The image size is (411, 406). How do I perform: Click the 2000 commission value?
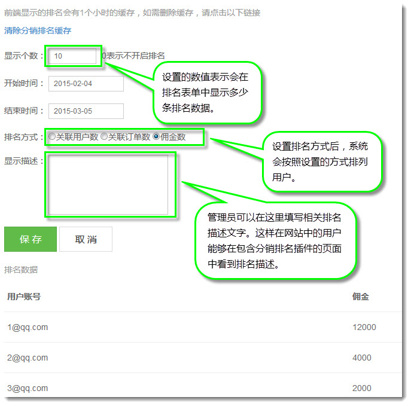tap(361, 388)
